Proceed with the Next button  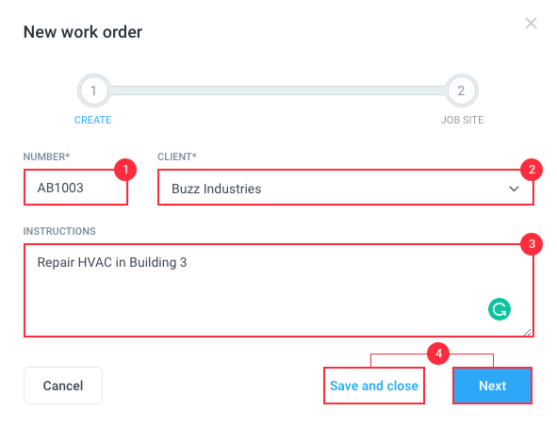(492, 386)
